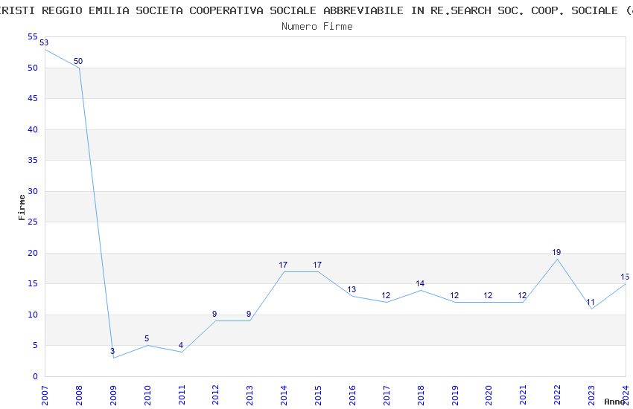Click the chart title mentioning RE.SEARCH SOC. COOP.
This screenshot has width=633, height=409.
pyautogui.click(x=316, y=10)
